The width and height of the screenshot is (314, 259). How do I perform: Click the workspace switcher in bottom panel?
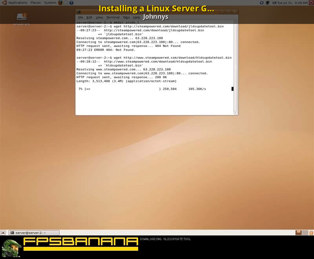coord(299,233)
